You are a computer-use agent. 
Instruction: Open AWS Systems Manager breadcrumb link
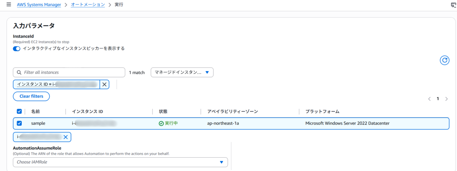pos(39,5)
